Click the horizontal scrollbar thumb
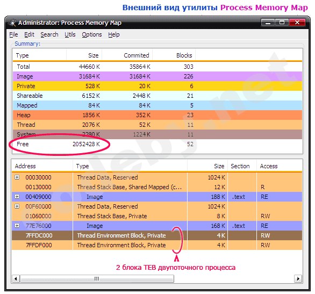Image resolution: width=315 pixels, height=294 pixels. [97, 278]
